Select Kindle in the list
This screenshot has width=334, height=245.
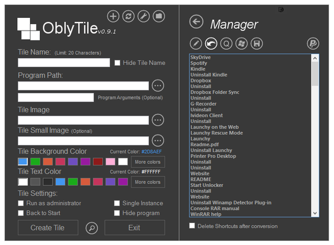click(x=198, y=69)
